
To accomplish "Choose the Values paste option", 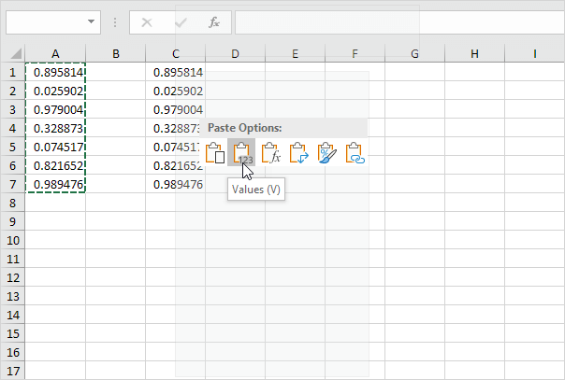I will click(242, 153).
